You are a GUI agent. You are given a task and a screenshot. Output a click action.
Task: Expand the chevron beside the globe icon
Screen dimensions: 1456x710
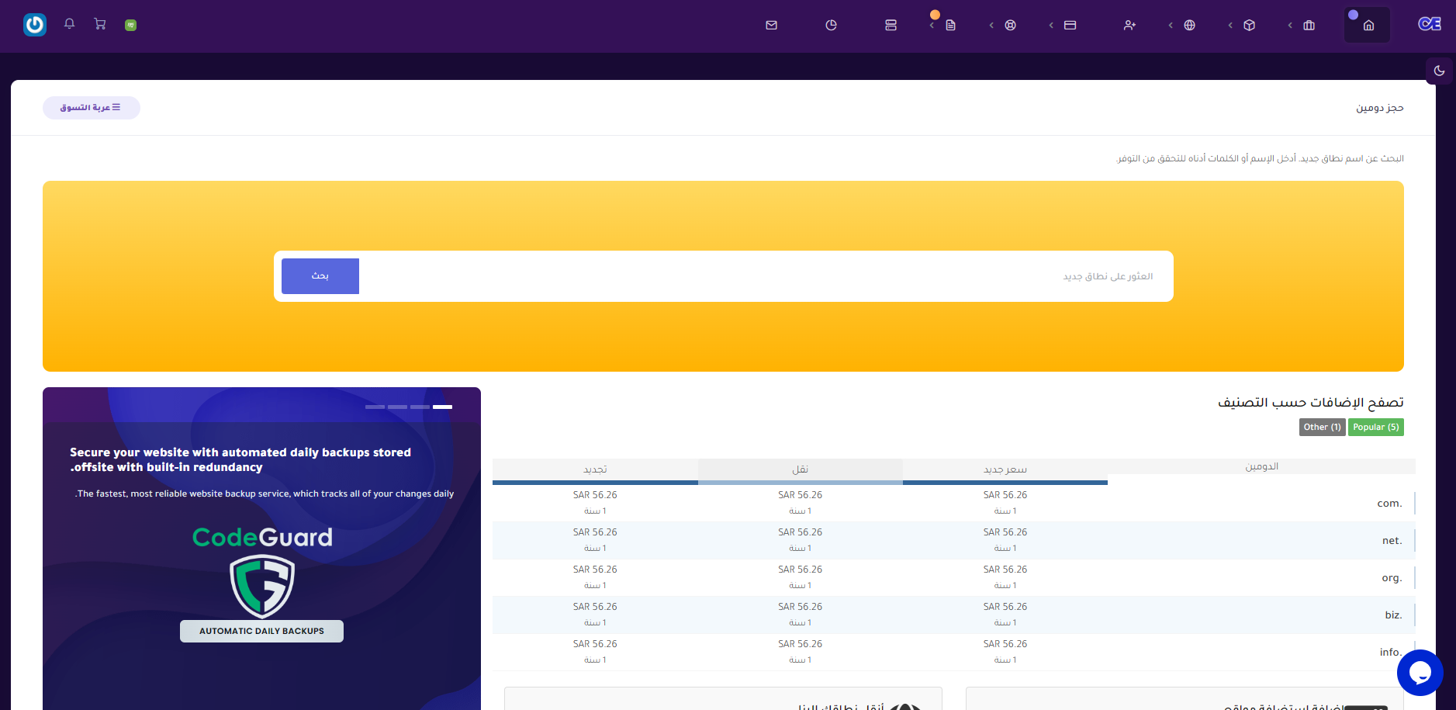(x=1171, y=25)
